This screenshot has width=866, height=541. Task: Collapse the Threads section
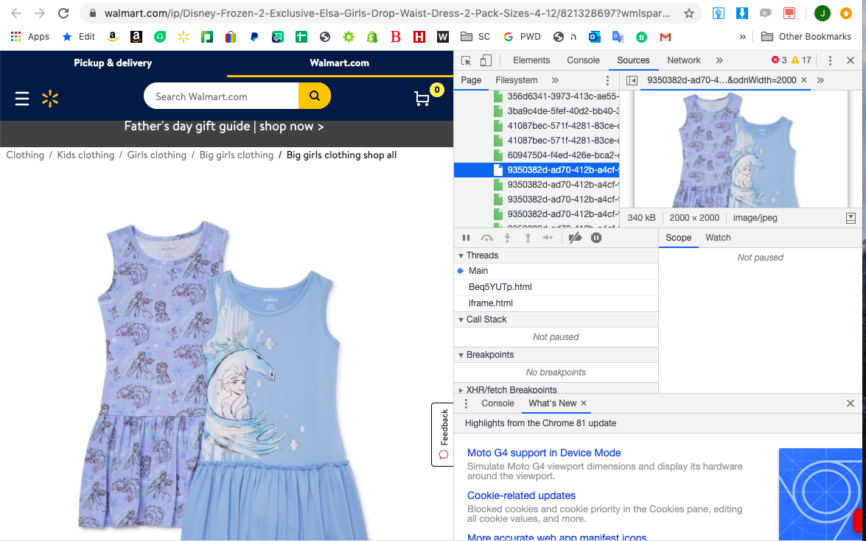[461, 256]
